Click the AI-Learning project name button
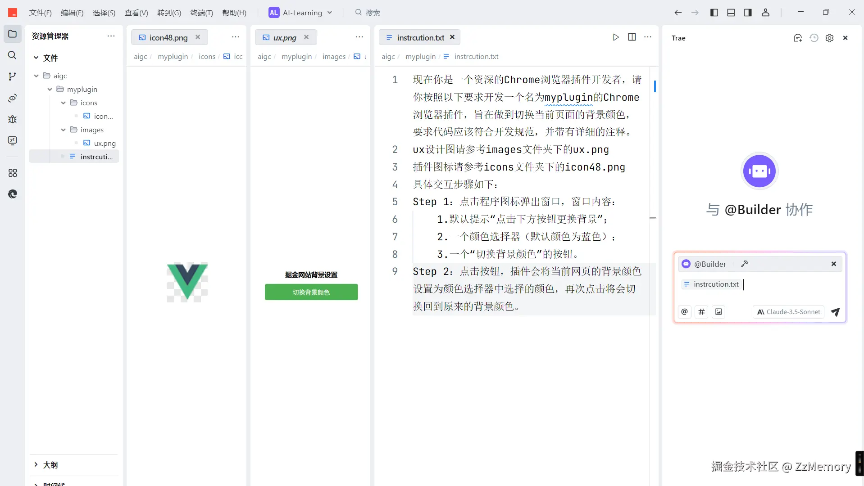 tap(300, 13)
